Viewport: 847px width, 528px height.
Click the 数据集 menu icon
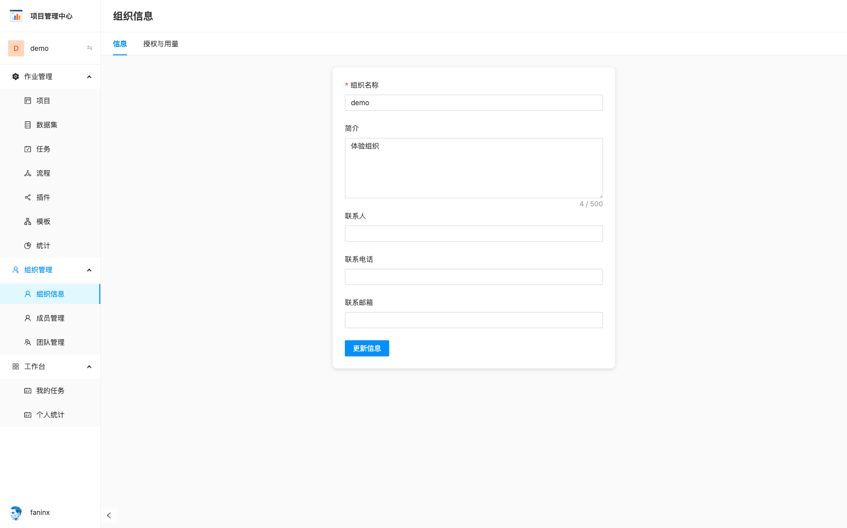pos(28,125)
